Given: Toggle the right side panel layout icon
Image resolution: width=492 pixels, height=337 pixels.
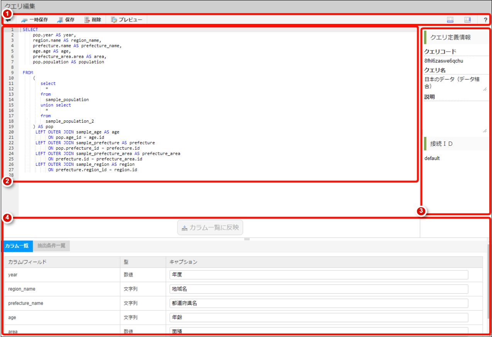Looking at the screenshot, I should (x=468, y=20).
